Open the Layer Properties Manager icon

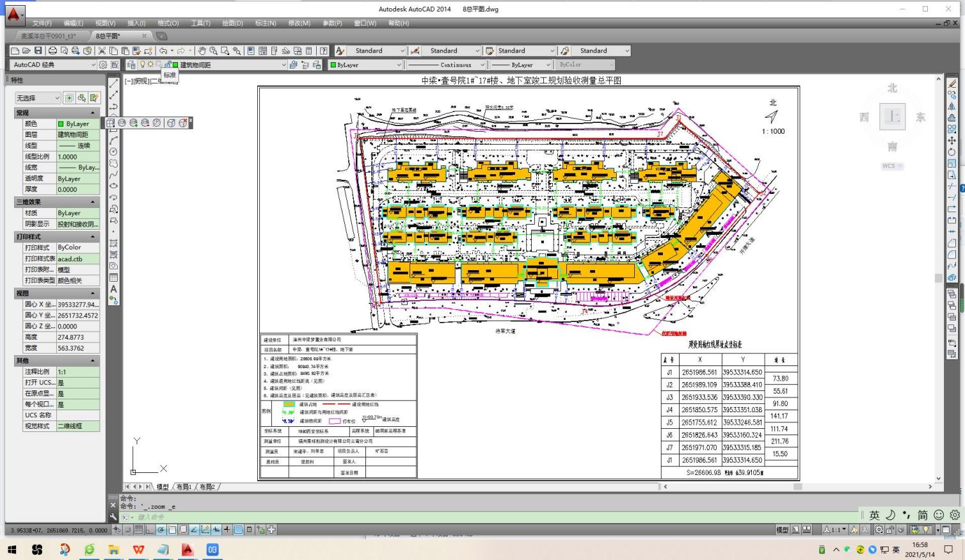click(x=131, y=65)
